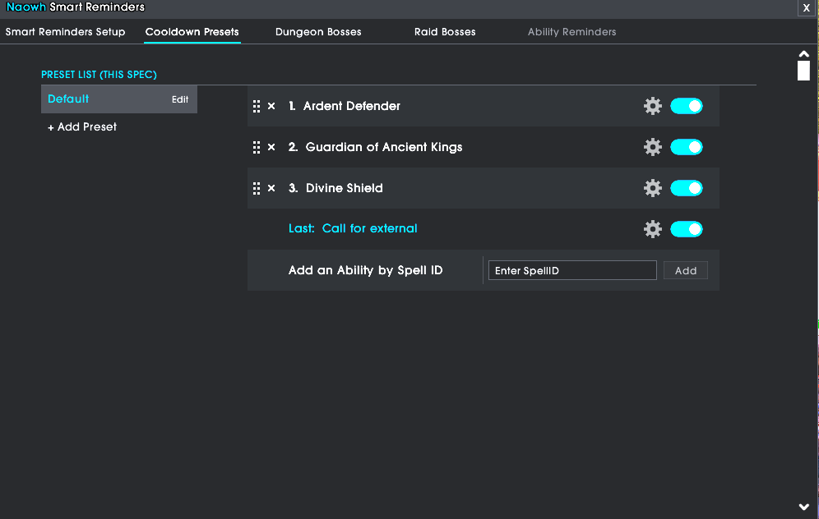Remove Ardent Defender with its X icon
The image size is (819, 519).
pyautogui.click(x=271, y=106)
